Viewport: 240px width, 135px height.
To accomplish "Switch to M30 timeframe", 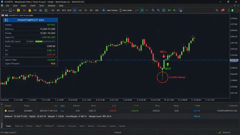I will pyautogui.click(x=69, y=10).
